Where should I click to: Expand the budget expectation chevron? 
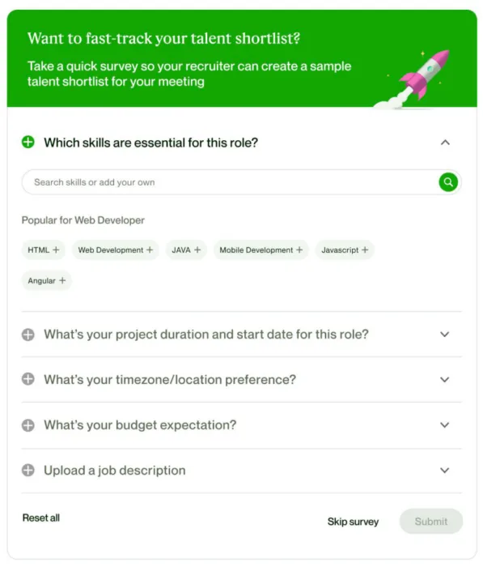(445, 425)
